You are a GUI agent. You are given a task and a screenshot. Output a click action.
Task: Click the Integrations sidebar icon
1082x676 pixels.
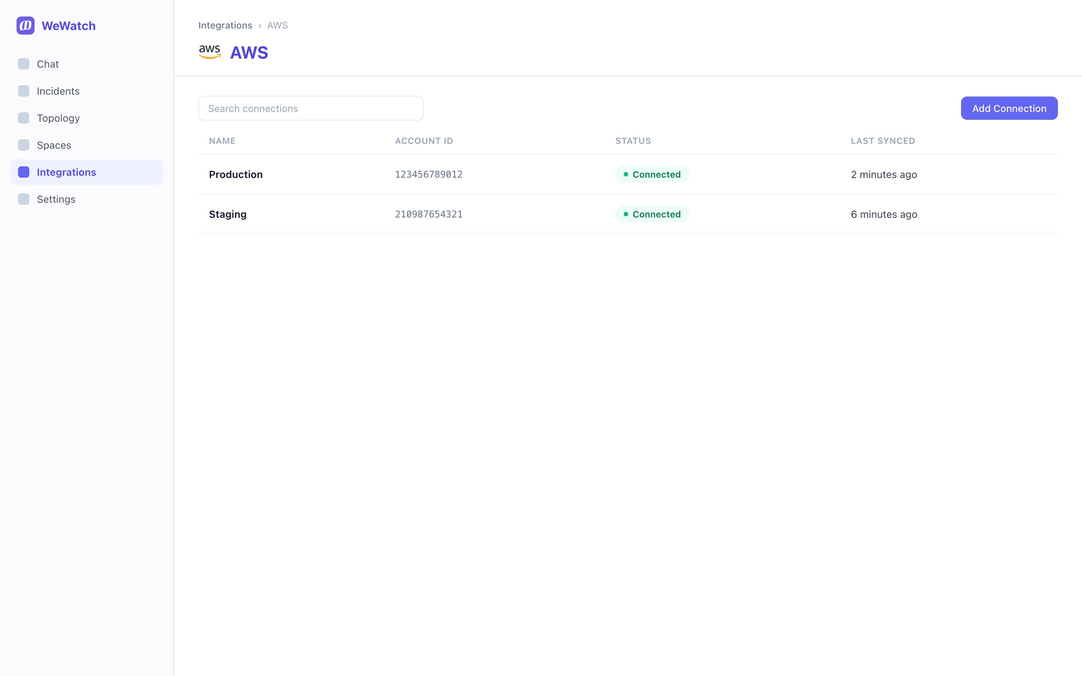tap(24, 172)
